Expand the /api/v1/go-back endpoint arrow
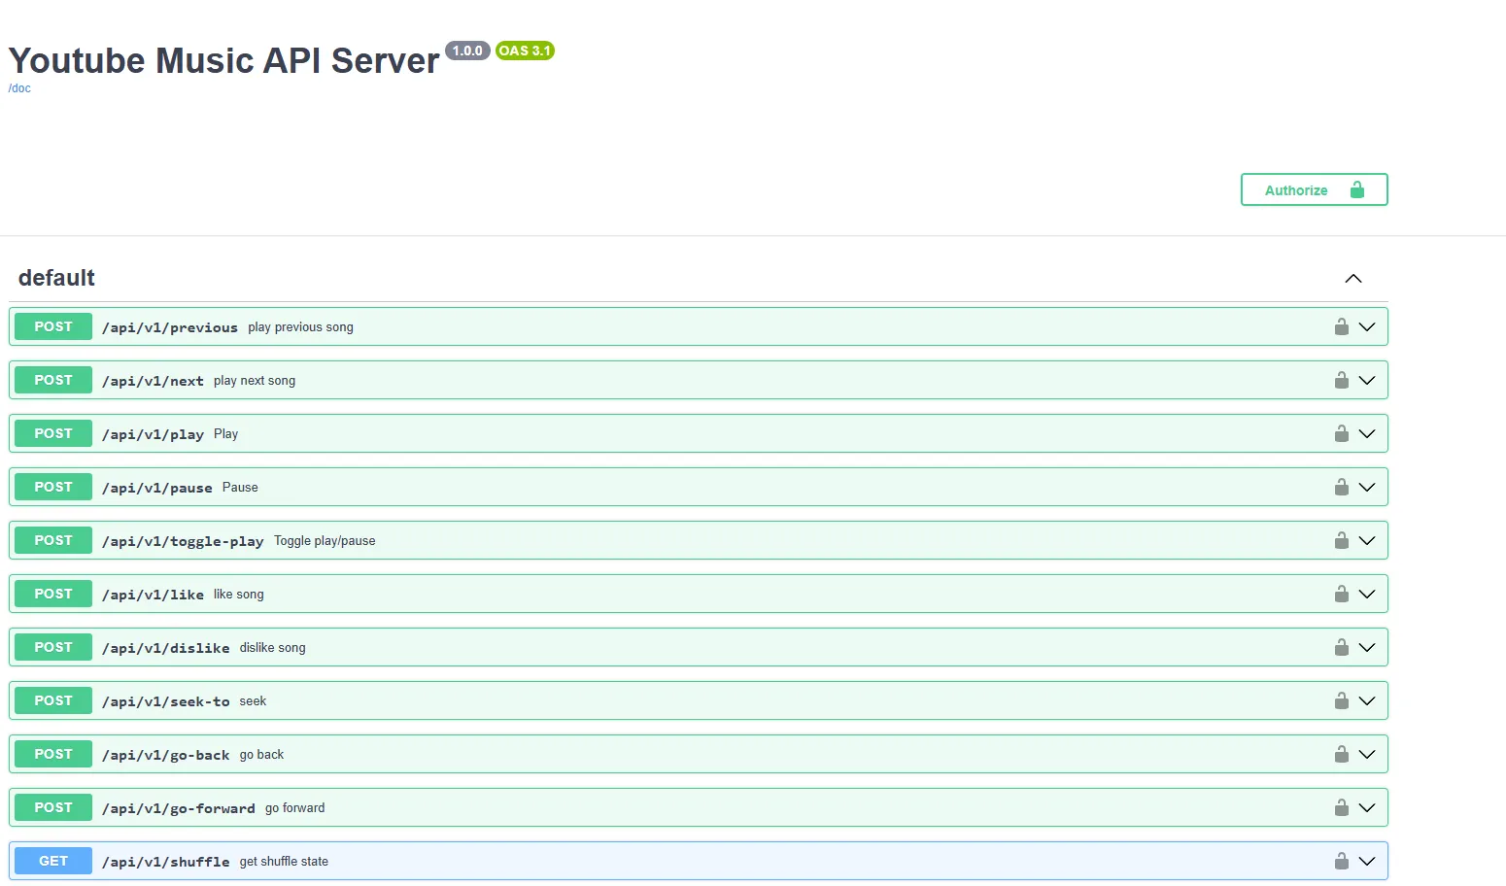 tap(1367, 755)
